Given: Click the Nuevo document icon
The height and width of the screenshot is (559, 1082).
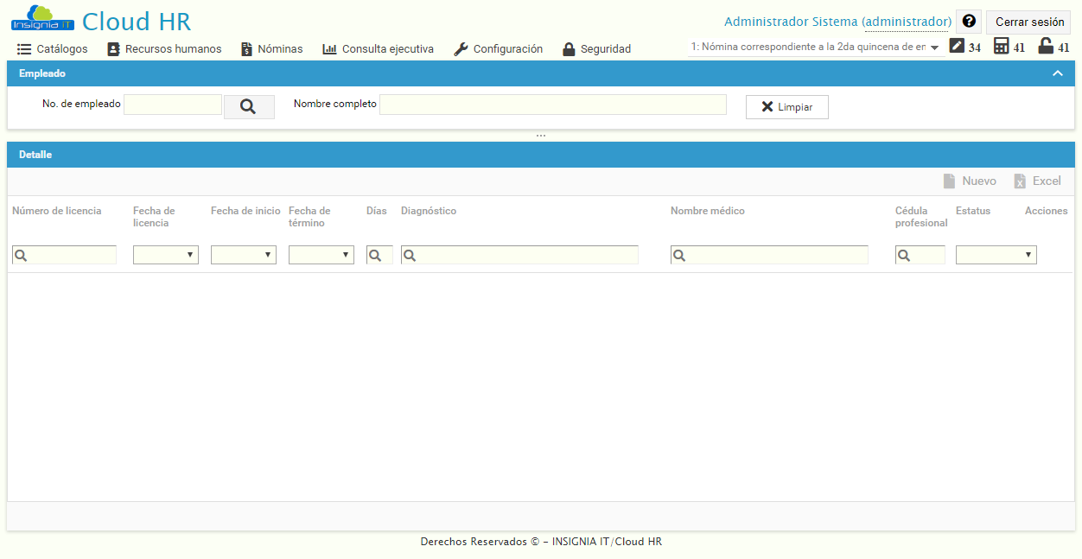Looking at the screenshot, I should pyautogui.click(x=950, y=181).
